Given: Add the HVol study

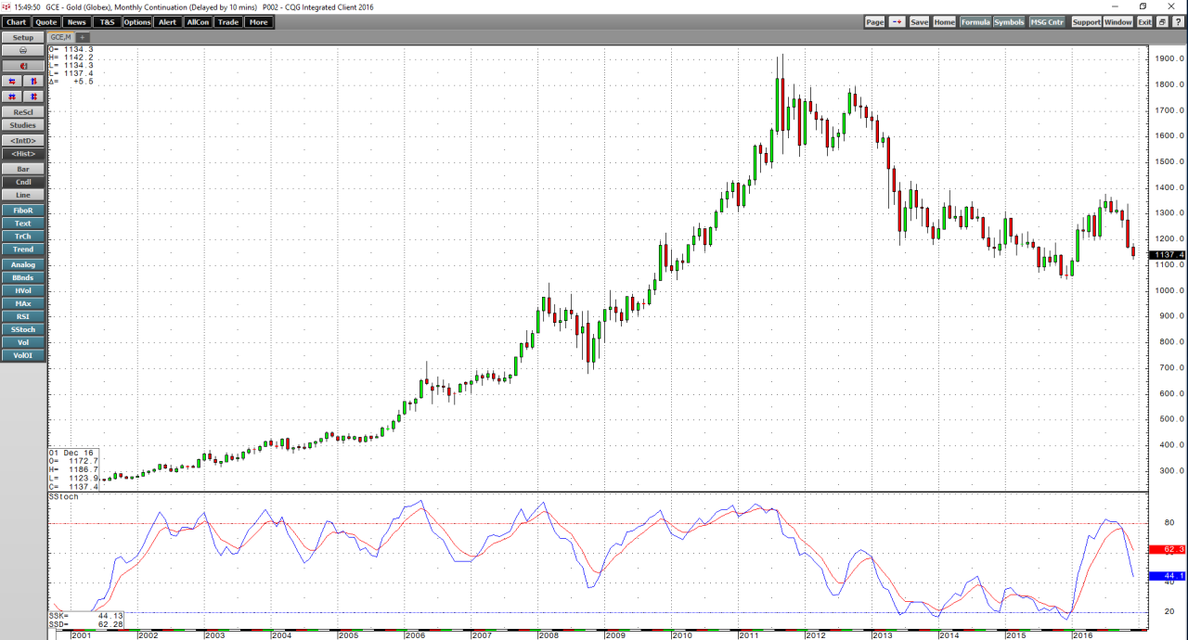Looking at the screenshot, I should [23, 290].
